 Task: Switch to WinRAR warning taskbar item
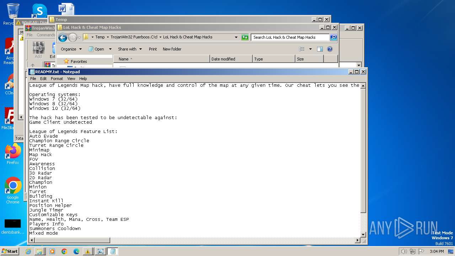click(x=87, y=251)
